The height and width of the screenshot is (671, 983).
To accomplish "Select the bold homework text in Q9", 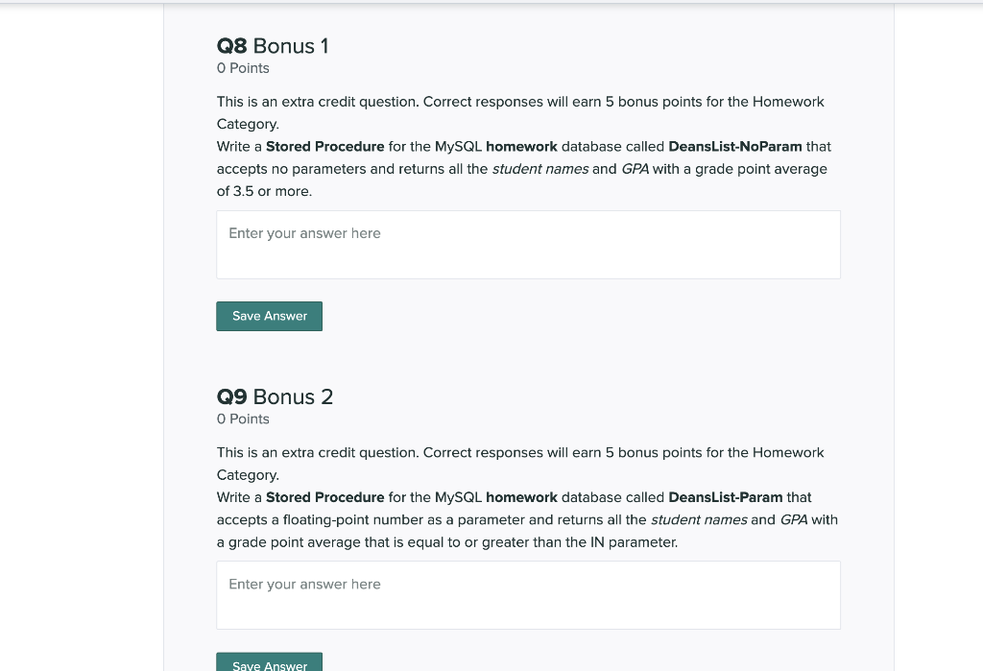I will tap(520, 497).
